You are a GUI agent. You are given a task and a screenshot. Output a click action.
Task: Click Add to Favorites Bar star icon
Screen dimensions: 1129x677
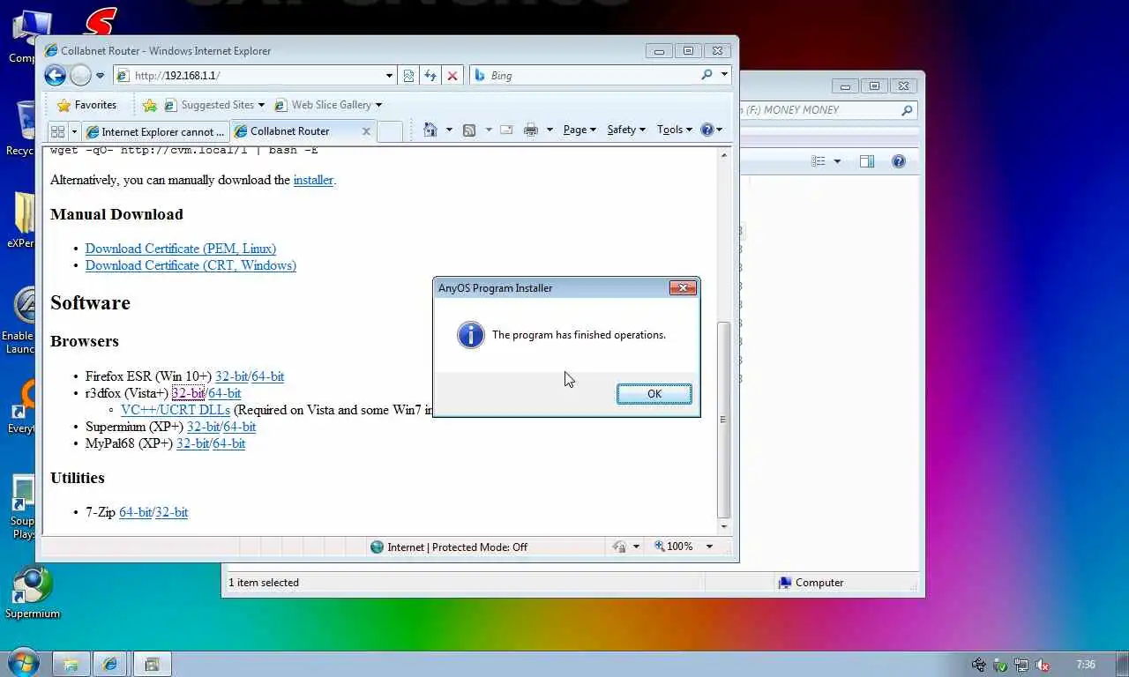(149, 105)
